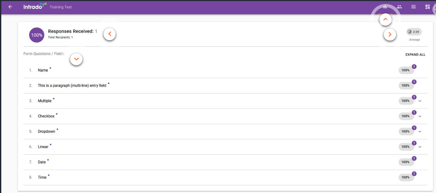436x193 pixels.
Task: Click the orange down arrow button
Action: click(76, 59)
